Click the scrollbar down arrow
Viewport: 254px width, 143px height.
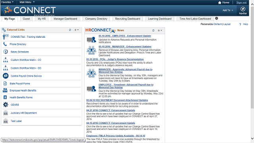(252, 139)
